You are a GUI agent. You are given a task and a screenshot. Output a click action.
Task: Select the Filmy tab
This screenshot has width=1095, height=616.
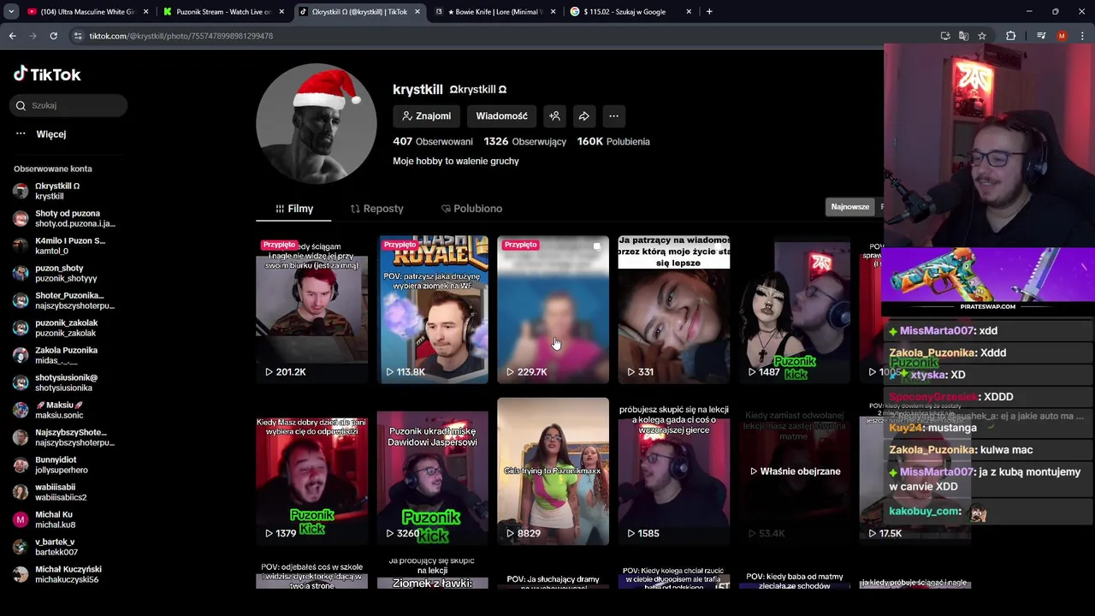[294, 209]
